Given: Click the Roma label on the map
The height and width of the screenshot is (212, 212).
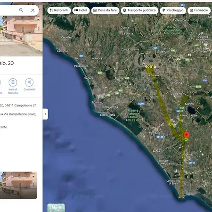Looking at the screenshot, I should 150,66.
